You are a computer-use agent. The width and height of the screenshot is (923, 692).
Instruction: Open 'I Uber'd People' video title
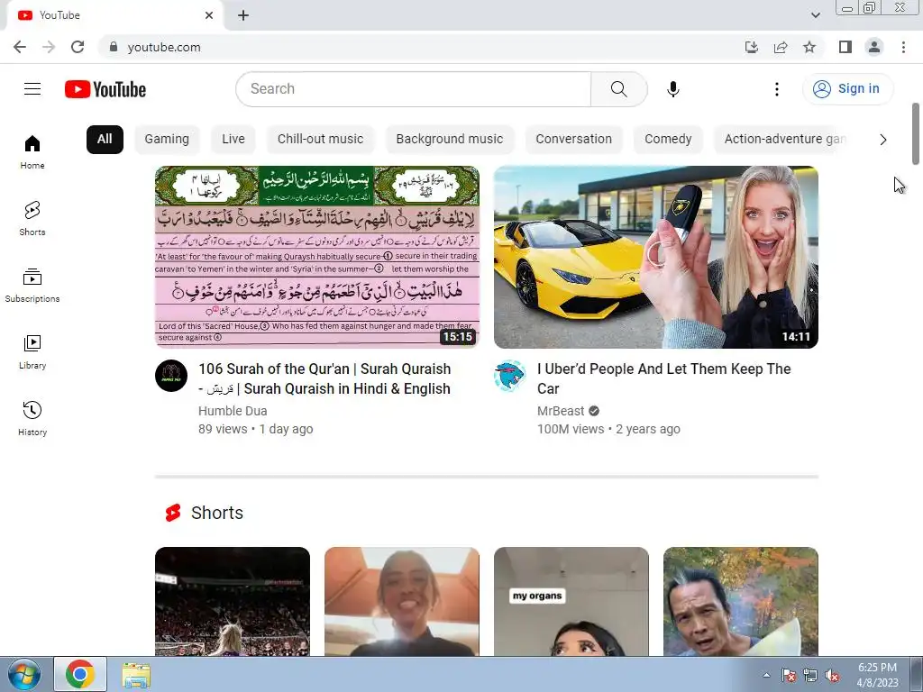(664, 379)
